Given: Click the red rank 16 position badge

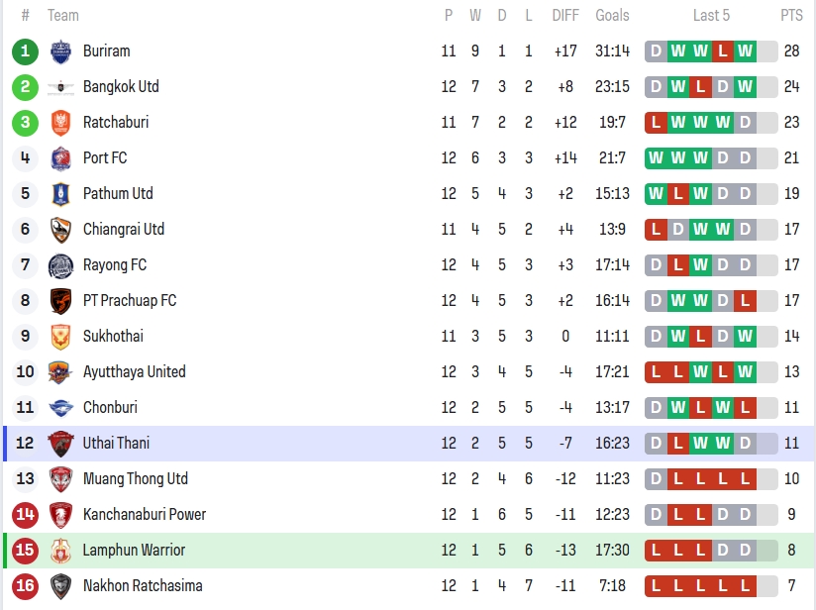Looking at the screenshot, I should pos(26,586).
